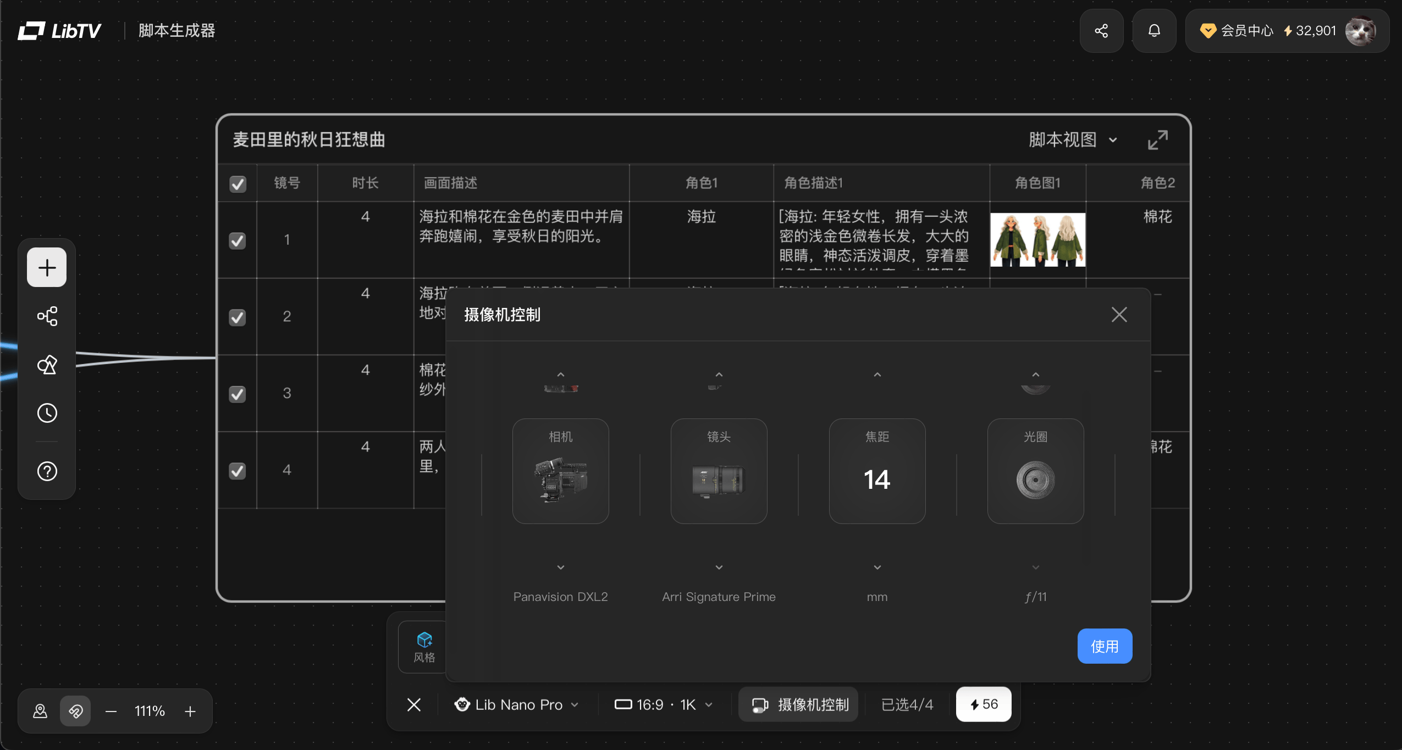The image size is (1402, 750).
Task: Click the 角色1 column header
Action: [702, 183]
